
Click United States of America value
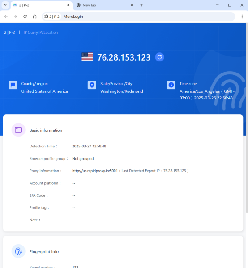pos(45,91)
